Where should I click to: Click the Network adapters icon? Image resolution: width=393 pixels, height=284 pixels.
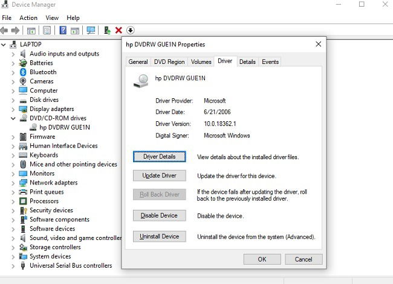click(x=23, y=183)
